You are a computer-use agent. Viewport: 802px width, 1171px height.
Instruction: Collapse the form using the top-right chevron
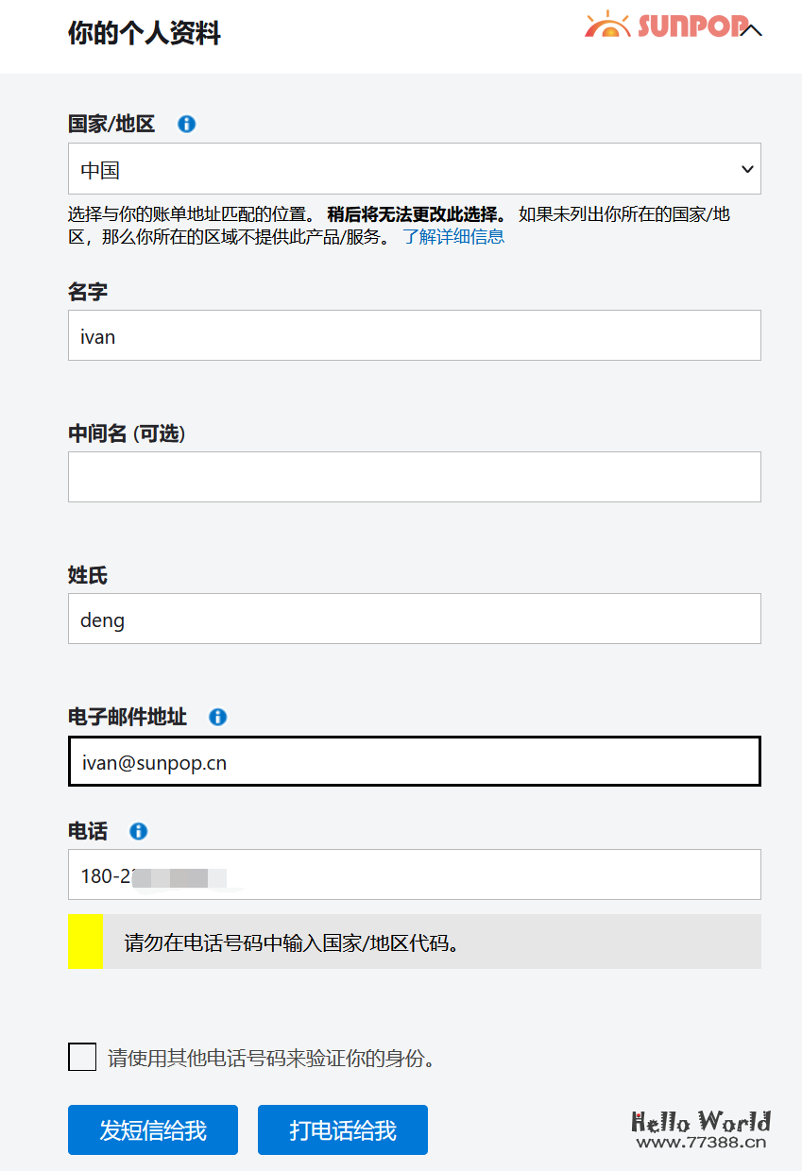[x=751, y=30]
